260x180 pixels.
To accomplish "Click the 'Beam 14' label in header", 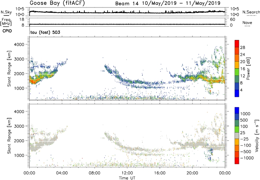I will pos(127,3).
